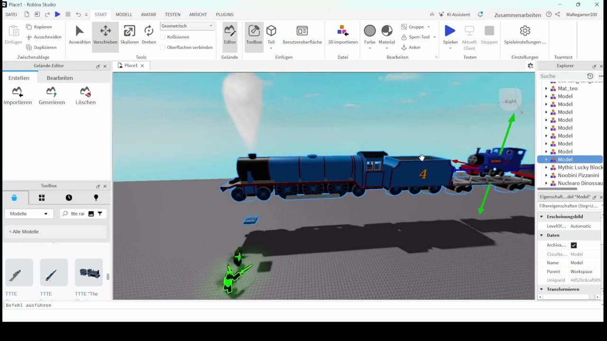Open the ANSICHT ribbon tab
The image size is (607, 341).
tap(198, 15)
